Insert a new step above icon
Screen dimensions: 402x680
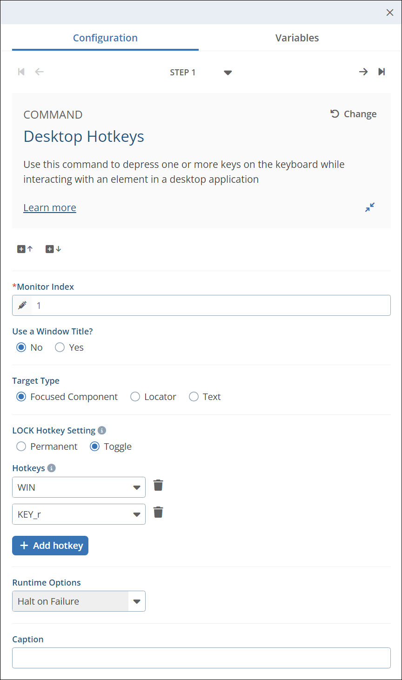25,249
